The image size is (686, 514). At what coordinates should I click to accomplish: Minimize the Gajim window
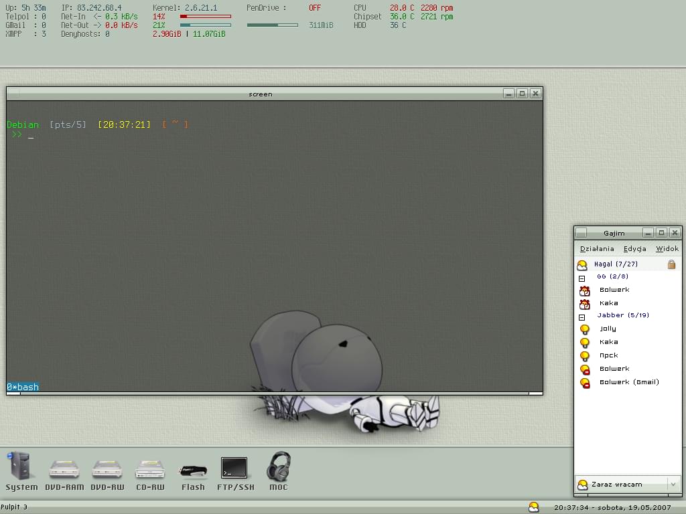648,233
